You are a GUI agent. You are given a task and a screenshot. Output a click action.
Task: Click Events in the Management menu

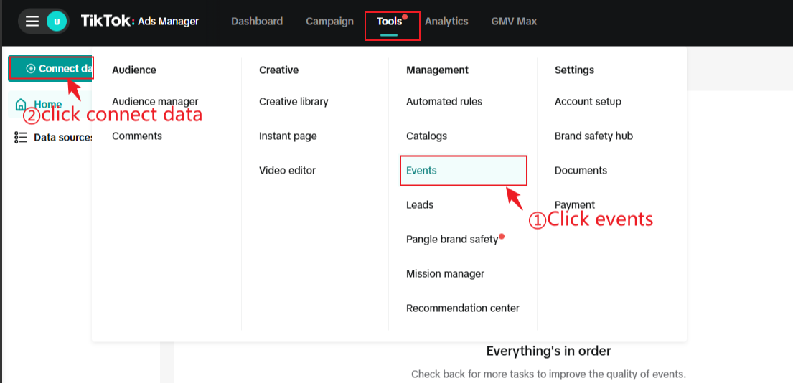coord(464,170)
